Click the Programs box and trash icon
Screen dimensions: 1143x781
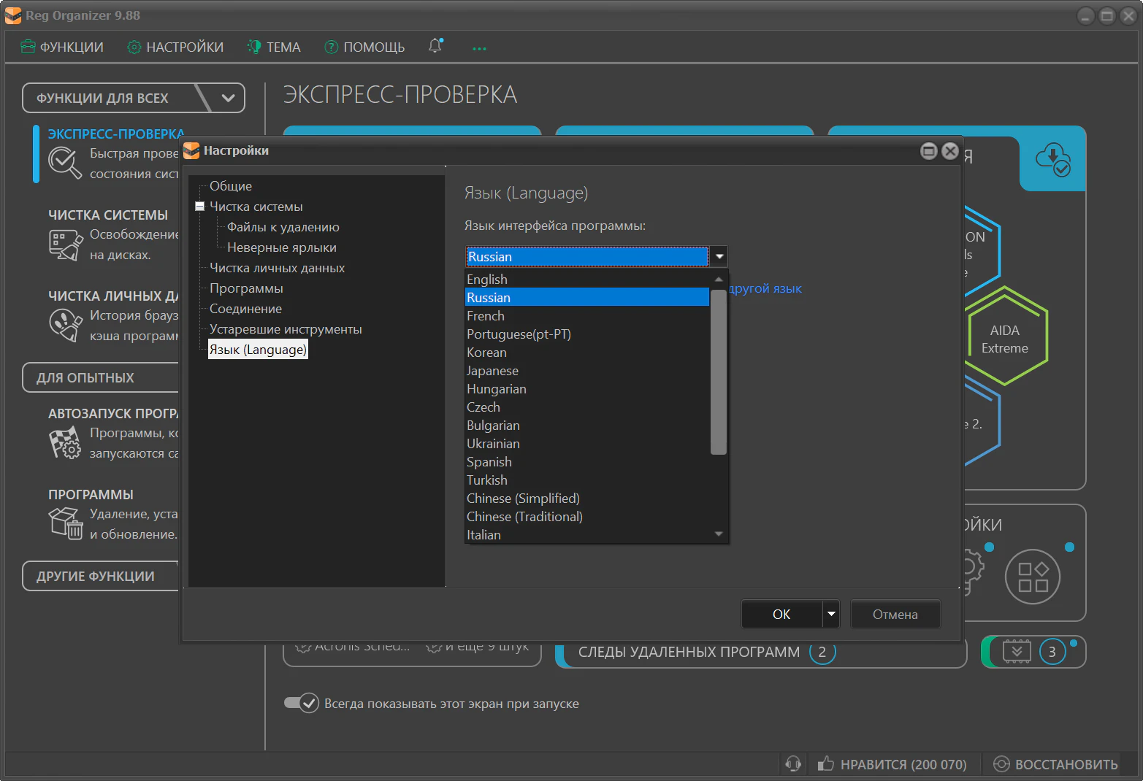65,523
